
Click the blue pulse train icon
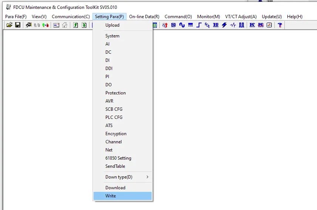pos(242,25)
